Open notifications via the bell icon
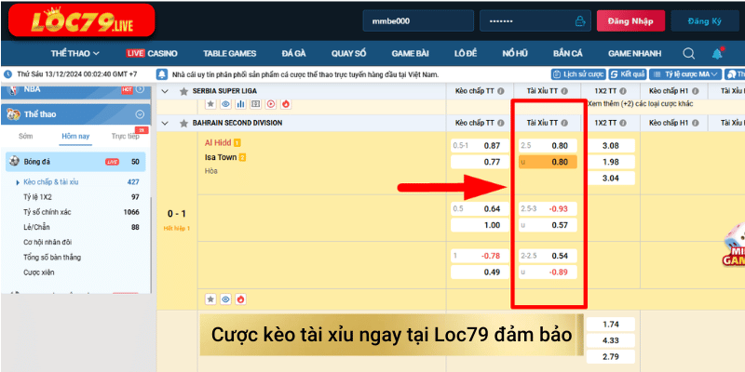Viewport: 745px width, 372px height. coord(717,53)
